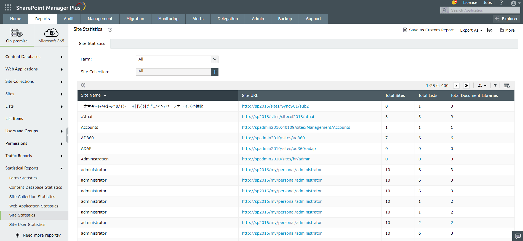Expand the Lists menu
523x241 pixels.
(x=34, y=106)
